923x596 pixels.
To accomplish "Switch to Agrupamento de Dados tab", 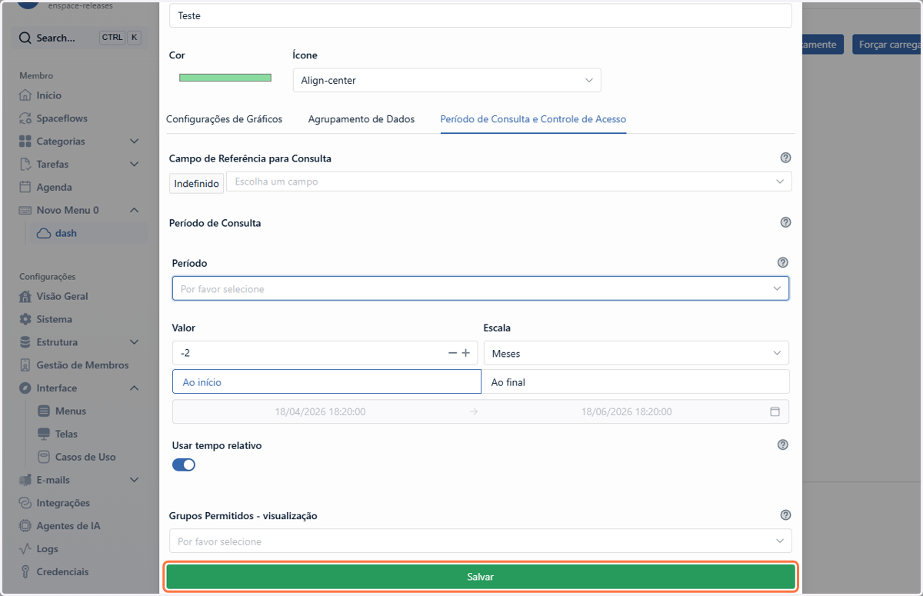I will click(x=362, y=119).
